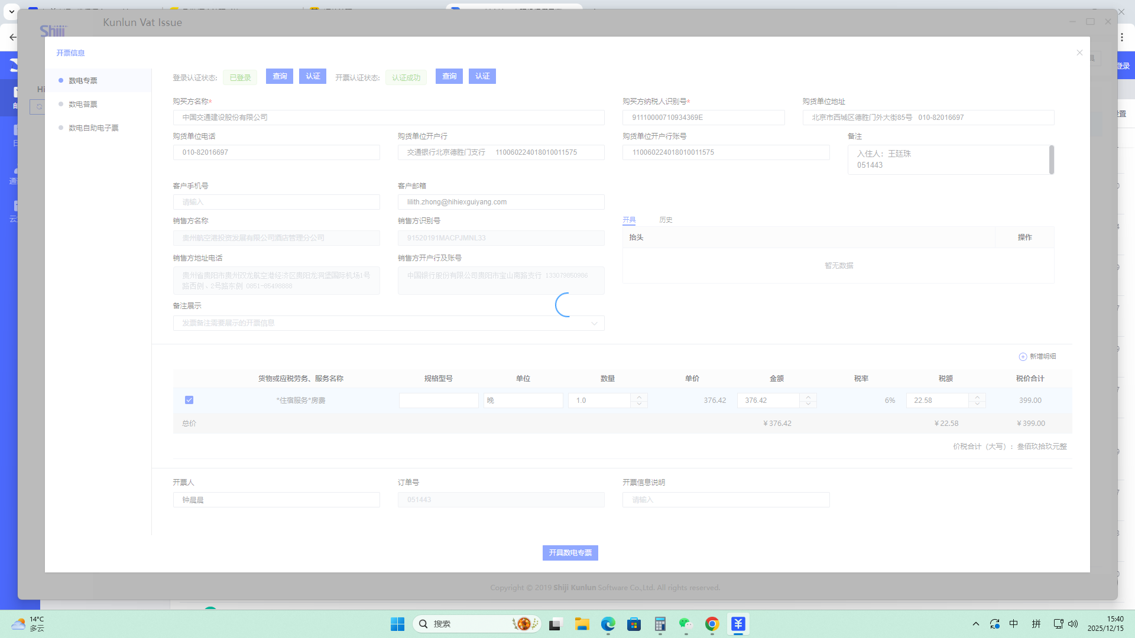Click 查询 next to 登录认证状态
This screenshot has height=638, width=1135.
click(280, 76)
